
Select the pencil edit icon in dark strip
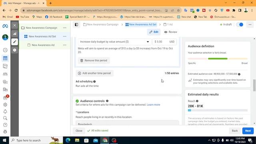click(14, 42)
